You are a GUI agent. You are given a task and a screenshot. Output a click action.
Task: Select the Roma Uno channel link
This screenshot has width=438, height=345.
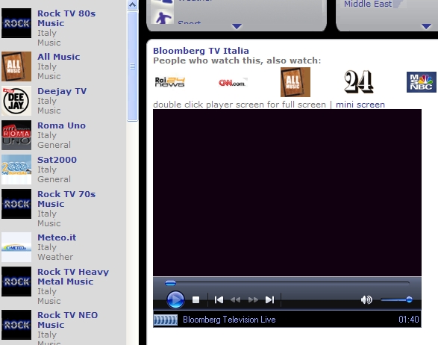61,125
